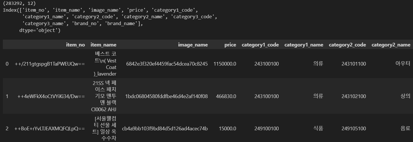Select category1_name 의류 in row 1

(x=318, y=96)
